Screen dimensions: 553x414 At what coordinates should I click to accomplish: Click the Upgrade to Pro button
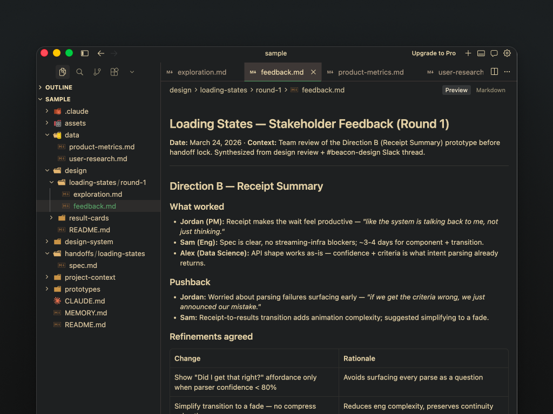coord(434,53)
